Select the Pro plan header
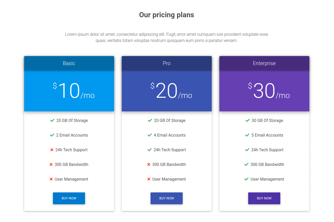This screenshot has height=222, width=334. 167,63
